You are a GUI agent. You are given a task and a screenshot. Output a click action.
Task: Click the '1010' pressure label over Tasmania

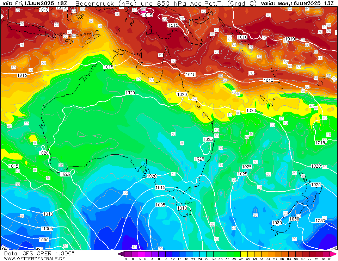(x=182, y=208)
